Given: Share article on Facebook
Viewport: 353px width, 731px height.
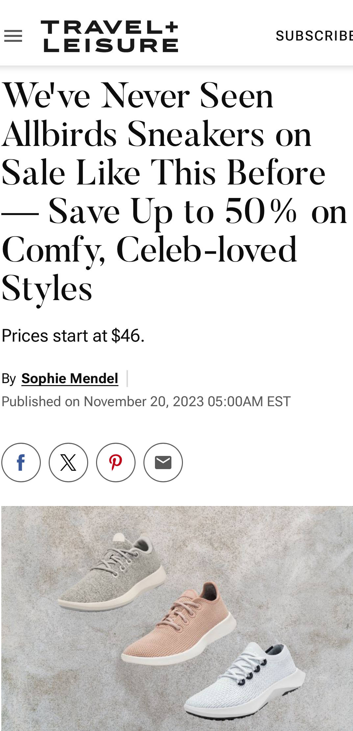Looking at the screenshot, I should tap(21, 462).
